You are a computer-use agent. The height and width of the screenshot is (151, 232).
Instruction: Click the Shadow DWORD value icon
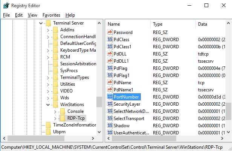pos(110,125)
